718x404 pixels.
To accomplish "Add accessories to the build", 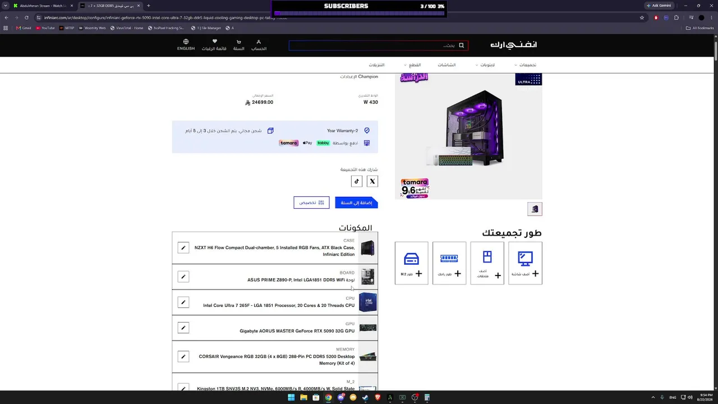I will 487,263.
